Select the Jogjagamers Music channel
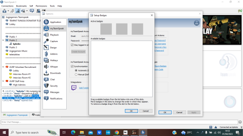Image resolution: width=243 pixels, height=136 pixels. [18, 51]
